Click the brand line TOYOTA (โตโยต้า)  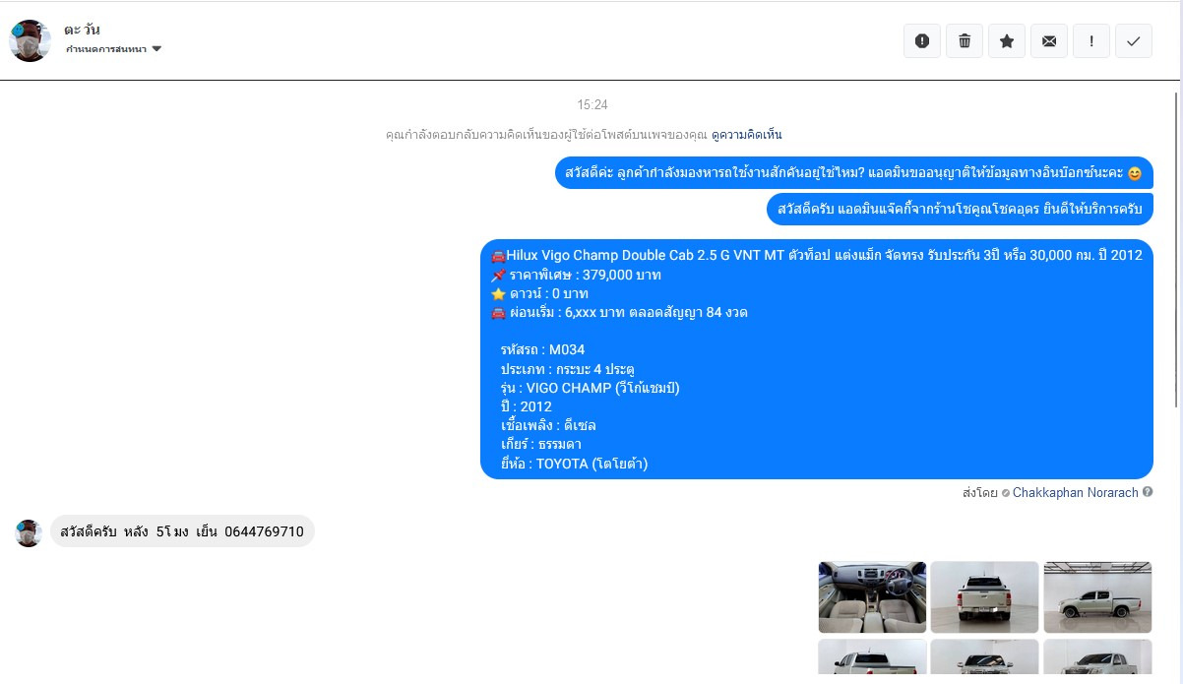tap(574, 464)
